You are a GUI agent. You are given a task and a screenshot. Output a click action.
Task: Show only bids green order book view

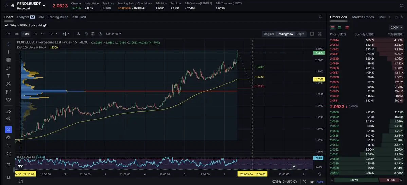340,28
